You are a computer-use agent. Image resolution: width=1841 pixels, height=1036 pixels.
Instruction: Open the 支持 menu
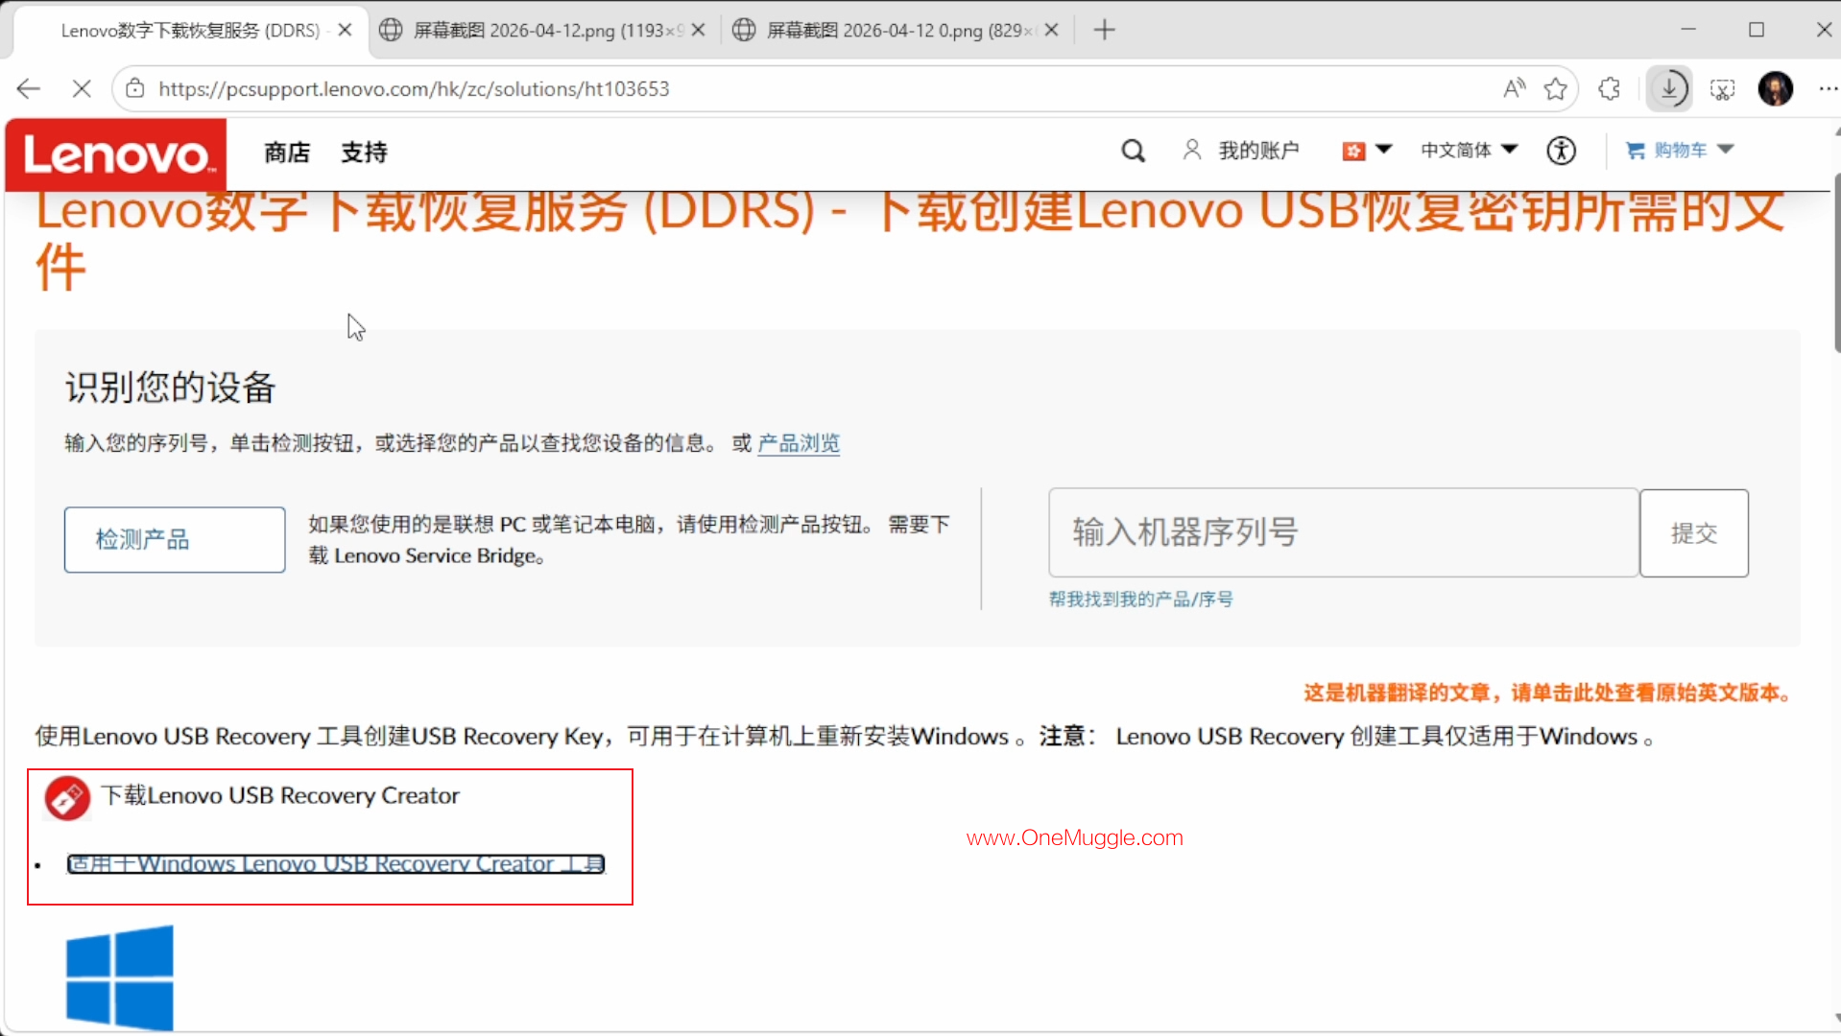coord(364,153)
